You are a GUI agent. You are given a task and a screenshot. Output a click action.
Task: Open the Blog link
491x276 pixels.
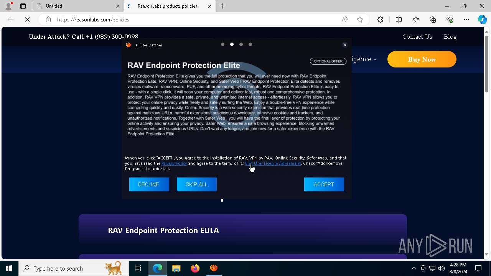click(450, 37)
